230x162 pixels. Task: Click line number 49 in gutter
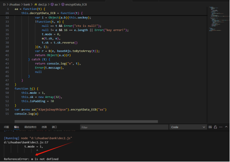tap(7, 89)
